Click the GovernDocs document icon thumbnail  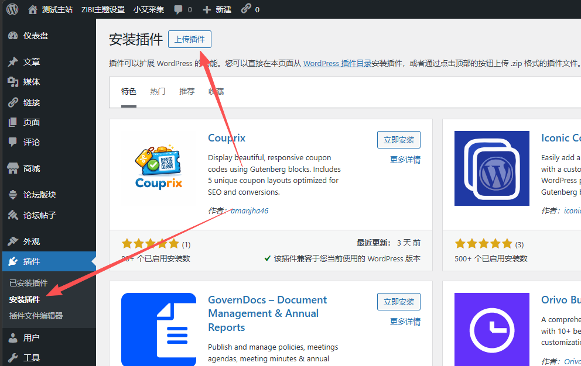coord(159,329)
